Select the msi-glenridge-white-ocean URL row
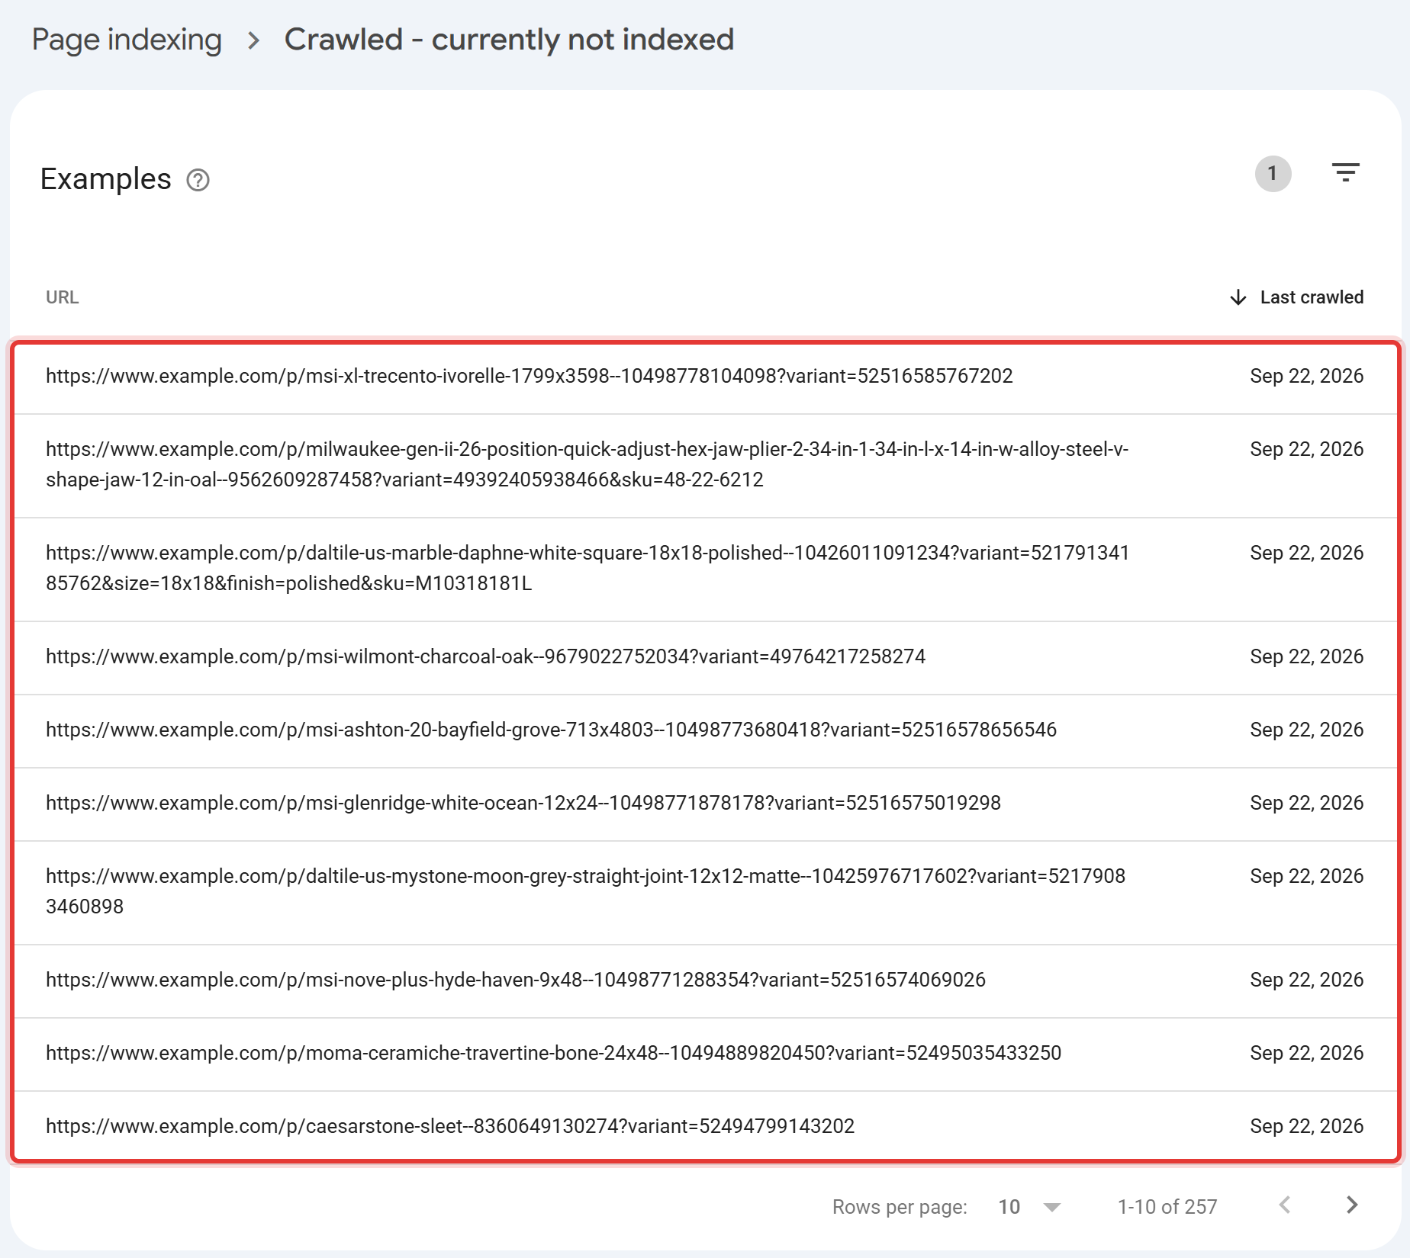 [706, 804]
